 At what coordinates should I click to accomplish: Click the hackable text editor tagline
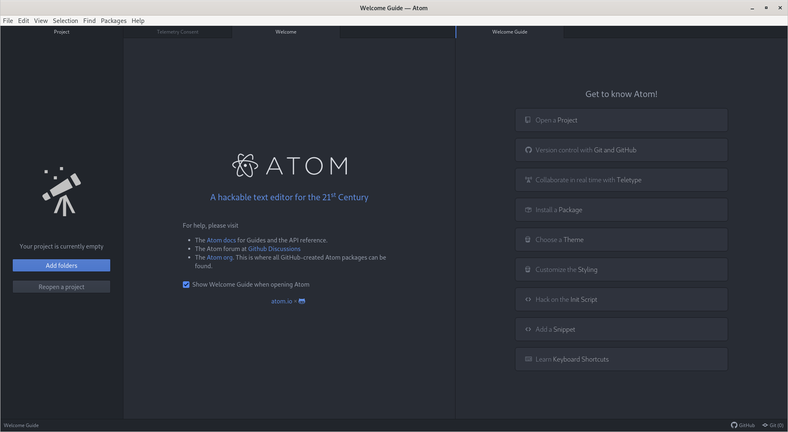point(289,197)
